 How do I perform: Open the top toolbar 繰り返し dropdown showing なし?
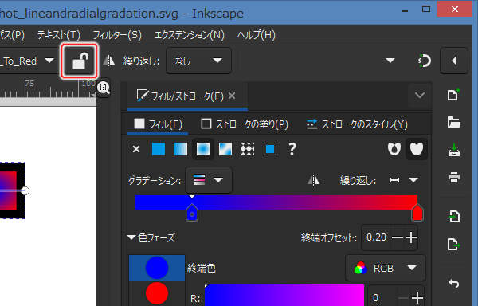point(198,61)
